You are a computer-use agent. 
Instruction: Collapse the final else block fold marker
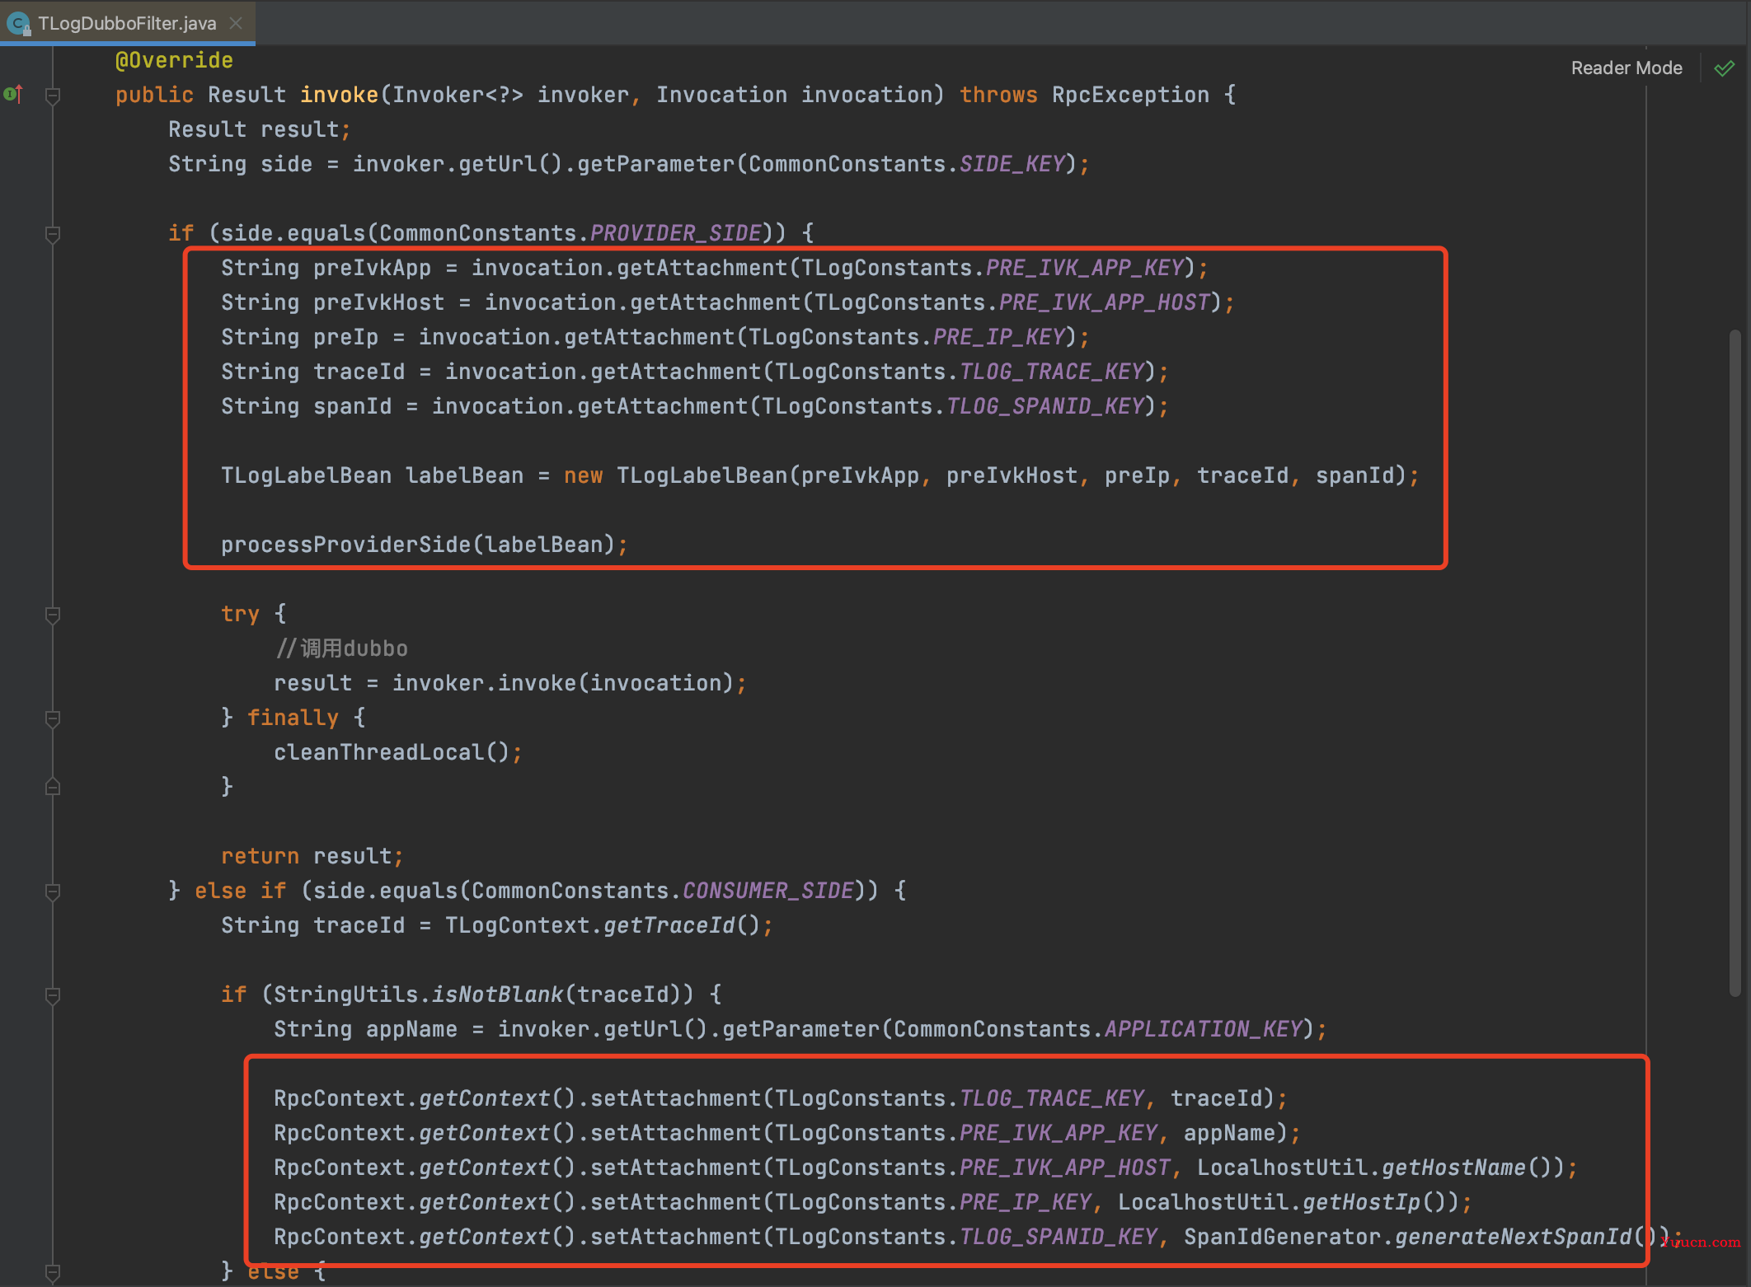click(53, 1272)
